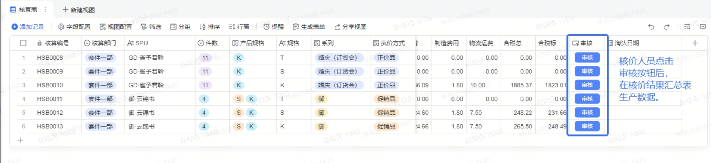Open the 核算表 tab options menu
This screenshot has height=163, width=711.
[45, 10]
